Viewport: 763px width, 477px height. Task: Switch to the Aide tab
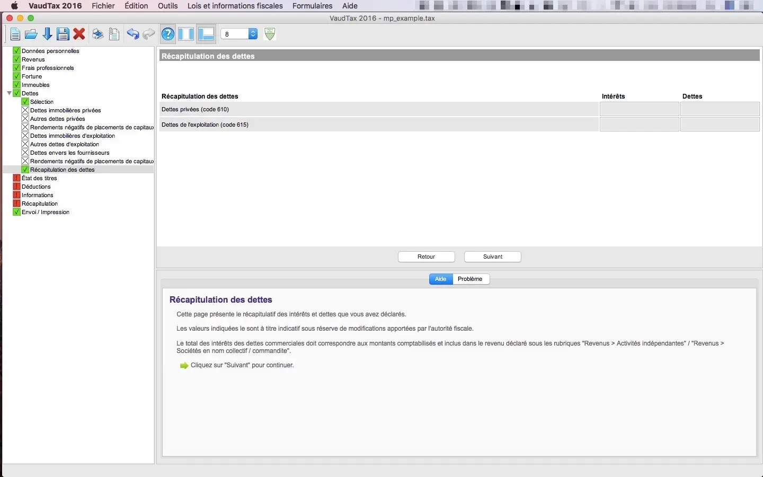(441, 279)
